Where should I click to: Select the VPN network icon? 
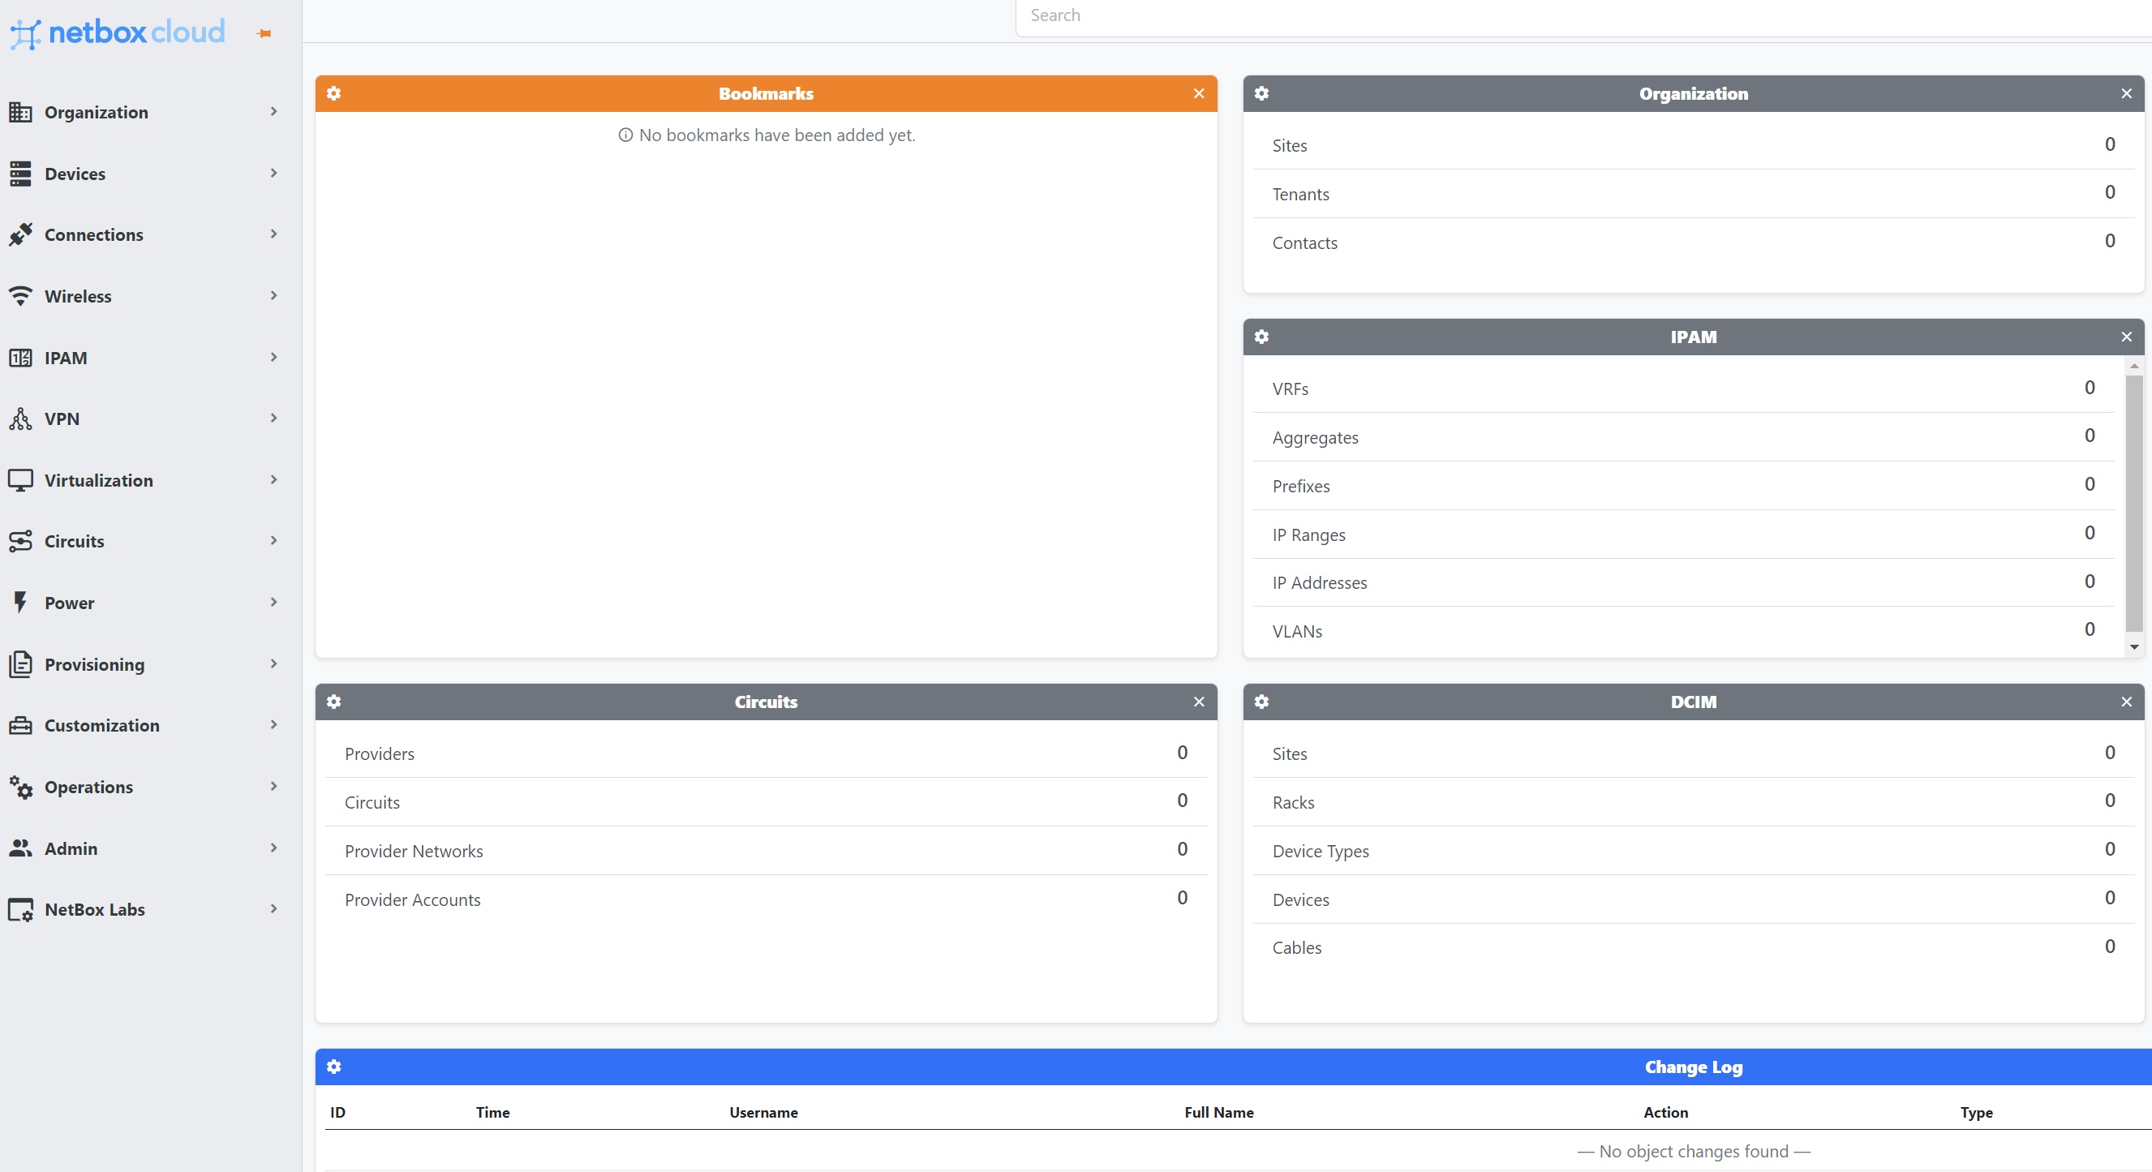(x=21, y=419)
